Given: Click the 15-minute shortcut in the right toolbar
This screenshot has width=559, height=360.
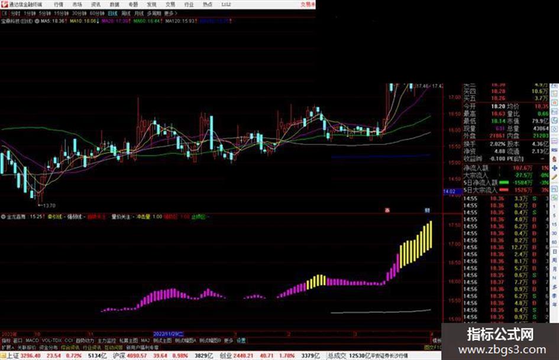Looking at the screenshot, I should pos(554,225).
